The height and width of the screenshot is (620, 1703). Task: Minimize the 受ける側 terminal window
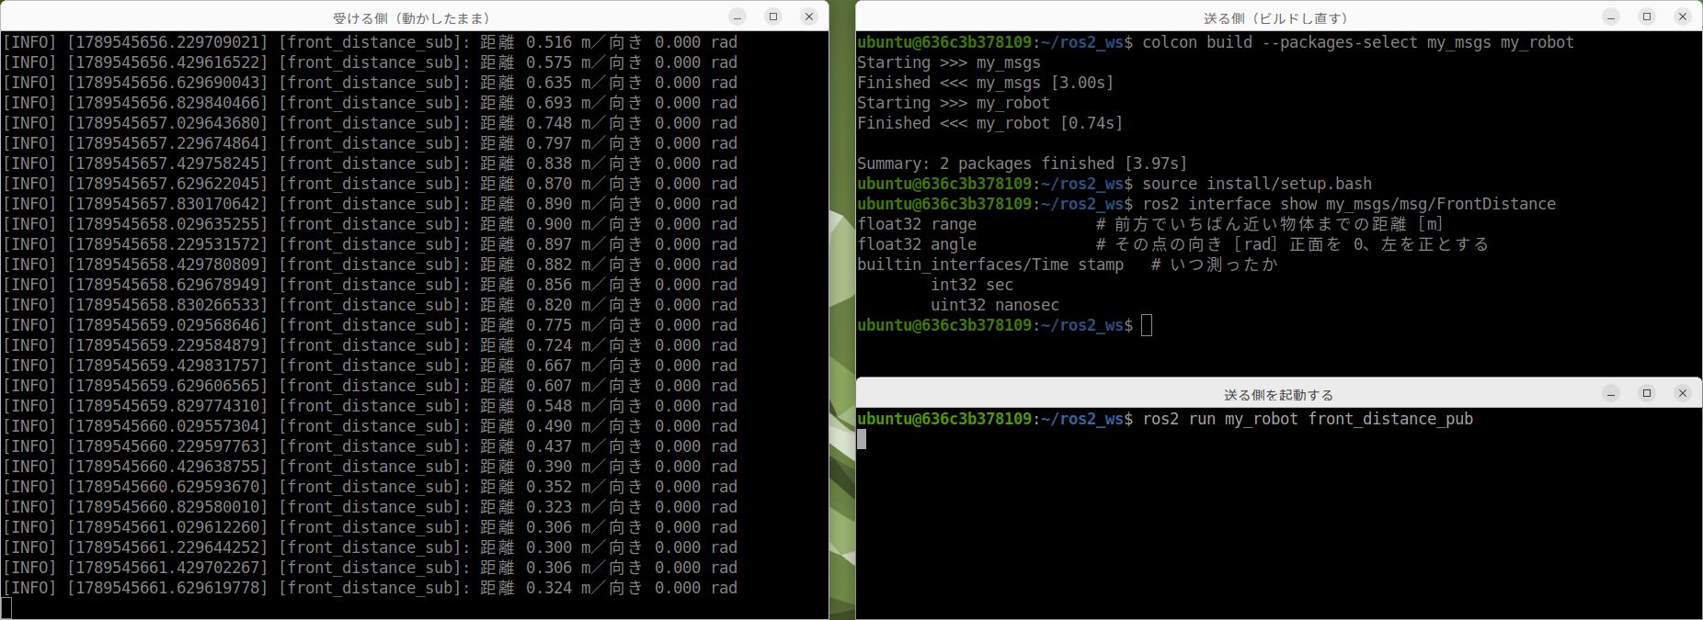tap(737, 17)
